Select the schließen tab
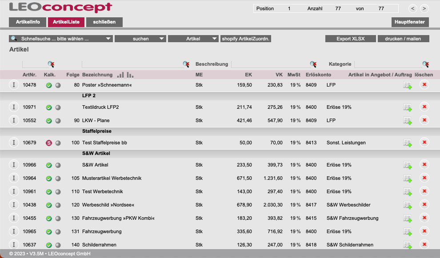 104,22
